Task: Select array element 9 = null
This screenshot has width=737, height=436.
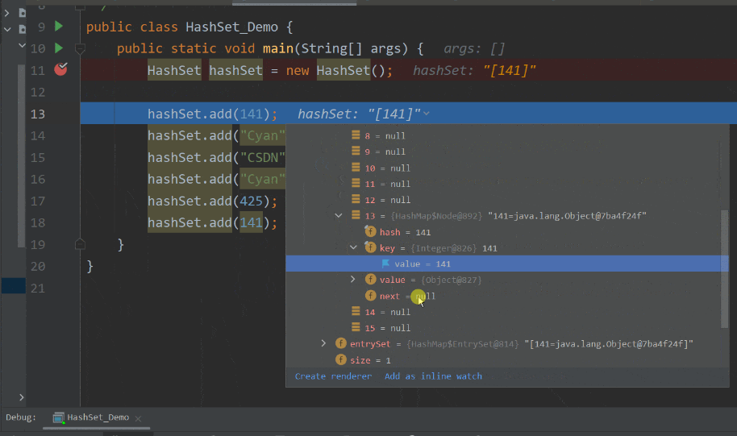Action: [503, 152]
